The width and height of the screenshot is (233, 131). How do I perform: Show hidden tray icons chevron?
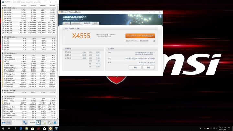205,129
